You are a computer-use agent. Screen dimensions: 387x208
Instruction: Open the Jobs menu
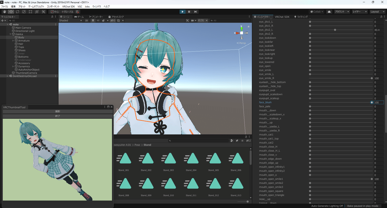(x=87, y=6)
